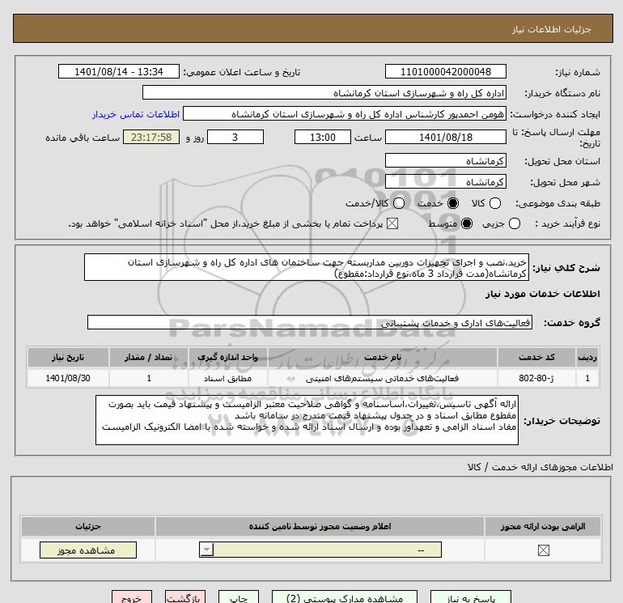Click the تاریخ نیاز column header
The height and width of the screenshot is (603, 623).
click(x=68, y=357)
